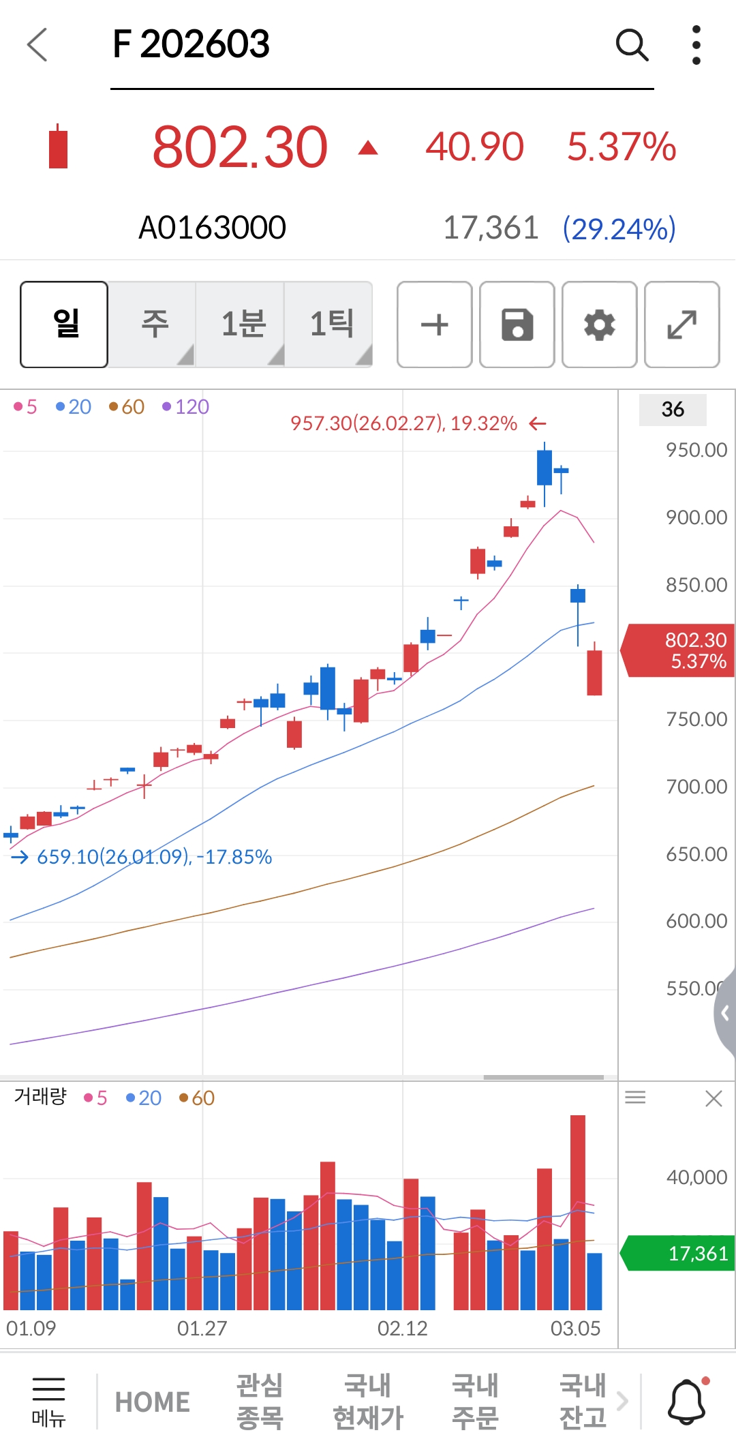Screen dimensions: 736x1452
Task: Close the volume panel with X
Action: pyautogui.click(x=714, y=1098)
